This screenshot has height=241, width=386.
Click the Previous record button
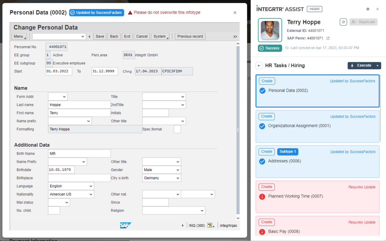point(190,36)
